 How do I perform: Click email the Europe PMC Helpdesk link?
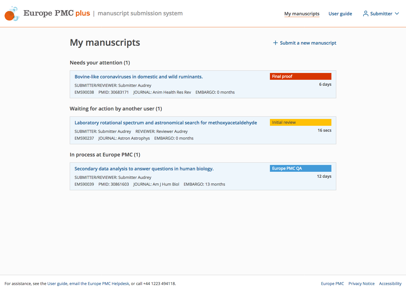pos(99,284)
